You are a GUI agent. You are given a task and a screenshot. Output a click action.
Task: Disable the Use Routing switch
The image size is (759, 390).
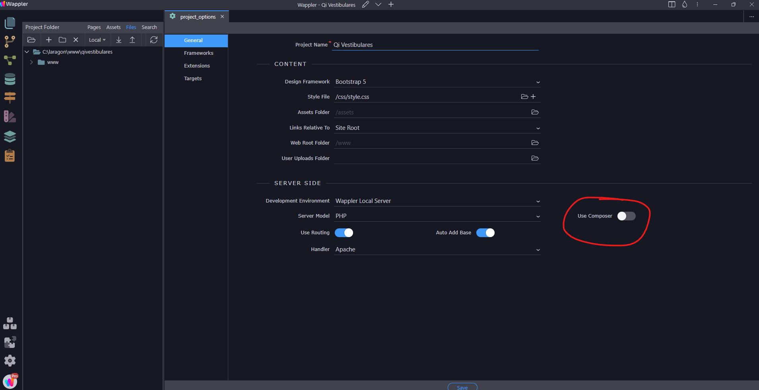[x=344, y=233]
